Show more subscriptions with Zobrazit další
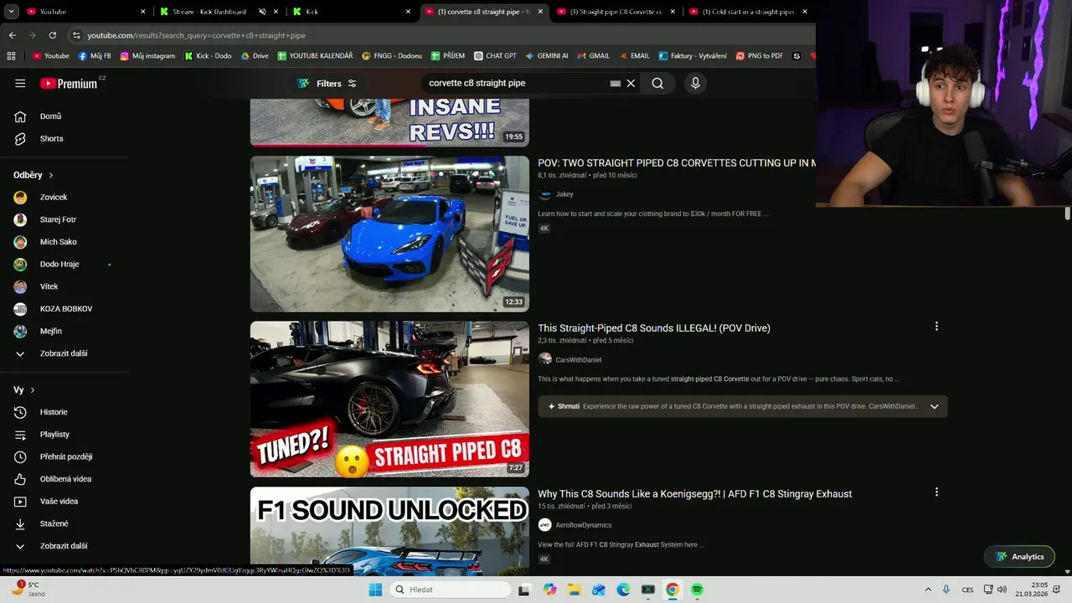Screen dimensions: 1072x603 click(65, 353)
